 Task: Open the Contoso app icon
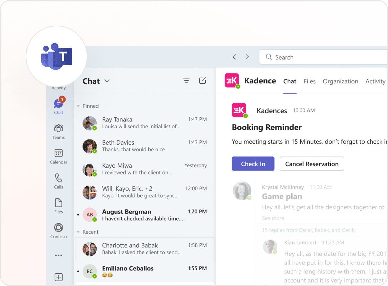[58, 231]
